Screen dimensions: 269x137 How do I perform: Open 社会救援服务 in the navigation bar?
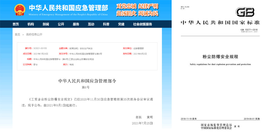pyautogui.click(x=143, y=24)
